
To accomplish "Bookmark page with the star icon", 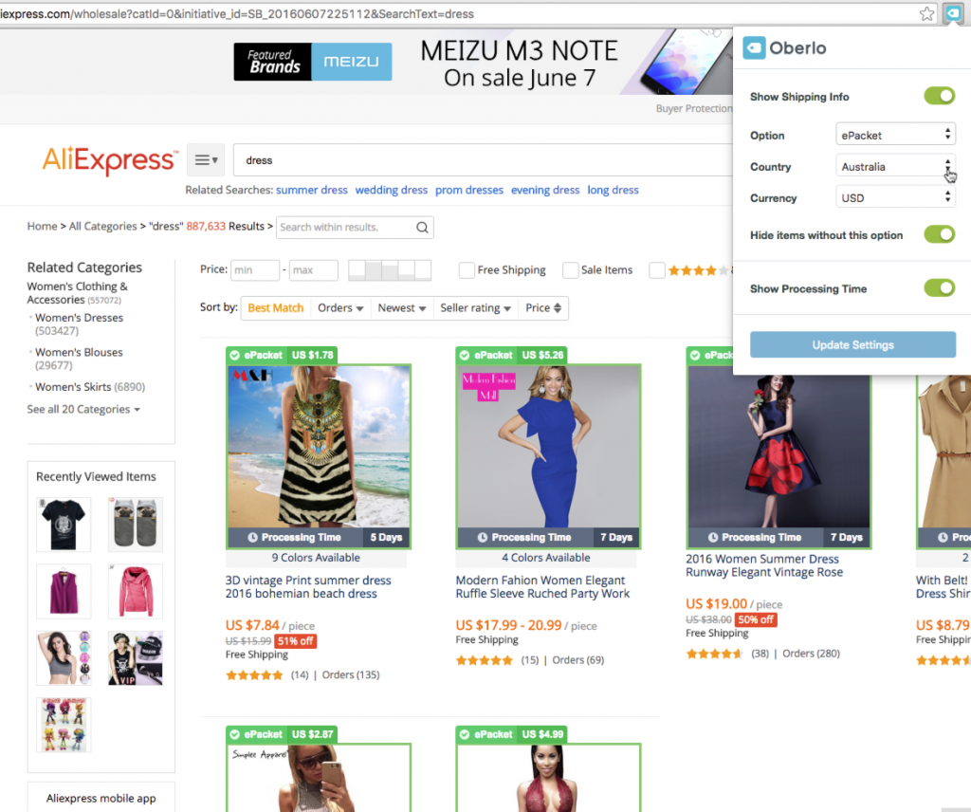I will tap(926, 13).
